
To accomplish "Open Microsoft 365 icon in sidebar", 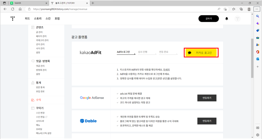I will coord(258,52).
